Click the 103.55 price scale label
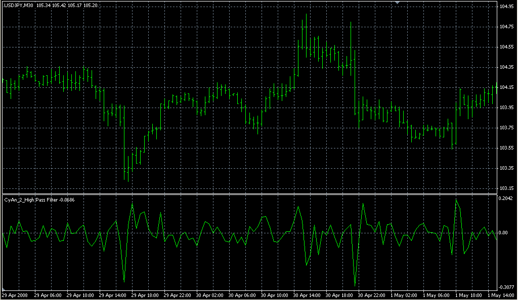518x300 pixels. coord(507,148)
